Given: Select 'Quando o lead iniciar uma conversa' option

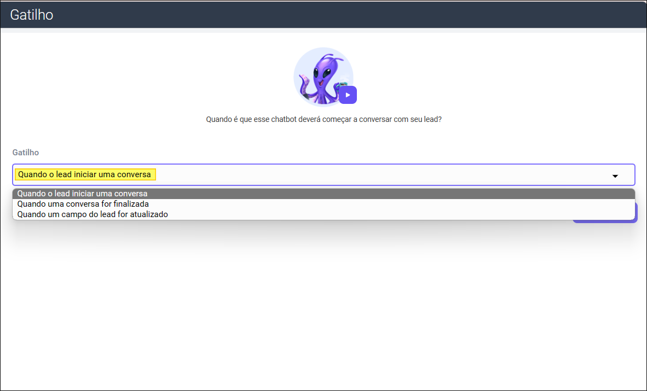Looking at the screenshot, I should click(82, 194).
